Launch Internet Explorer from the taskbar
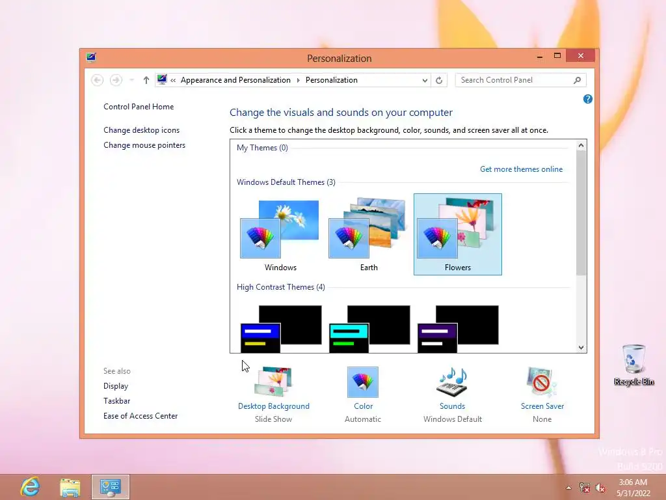The height and width of the screenshot is (500, 666). tap(30, 487)
